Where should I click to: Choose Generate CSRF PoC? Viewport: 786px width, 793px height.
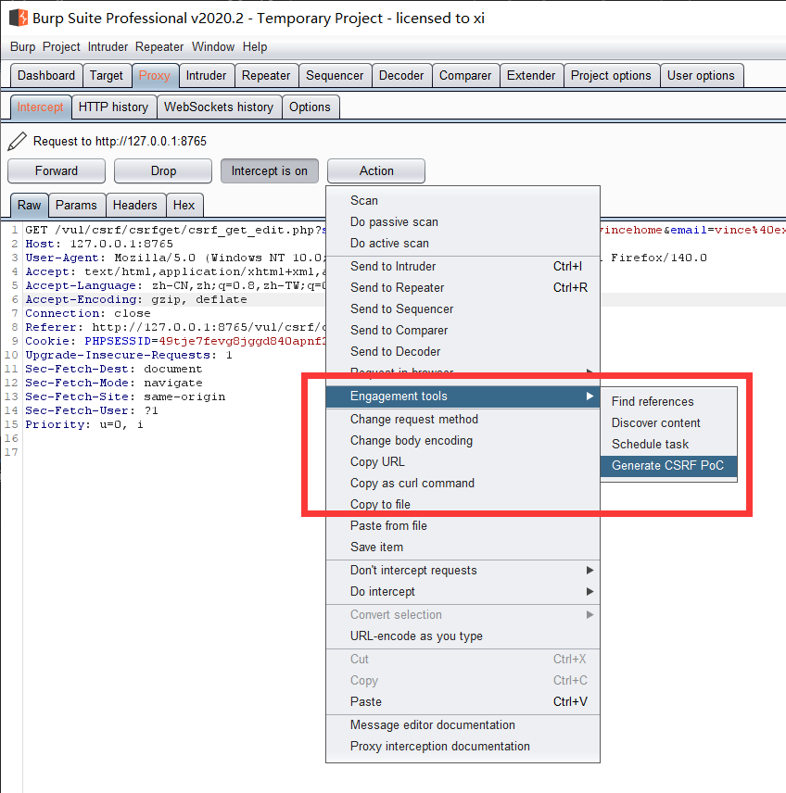(668, 465)
